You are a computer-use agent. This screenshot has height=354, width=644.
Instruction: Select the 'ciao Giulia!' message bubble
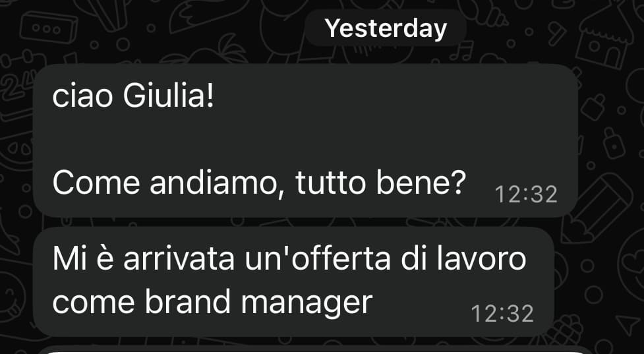pyautogui.click(x=305, y=140)
